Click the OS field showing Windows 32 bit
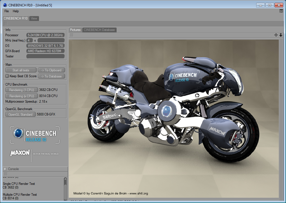The height and width of the screenshot is (203, 286). tap(45, 46)
